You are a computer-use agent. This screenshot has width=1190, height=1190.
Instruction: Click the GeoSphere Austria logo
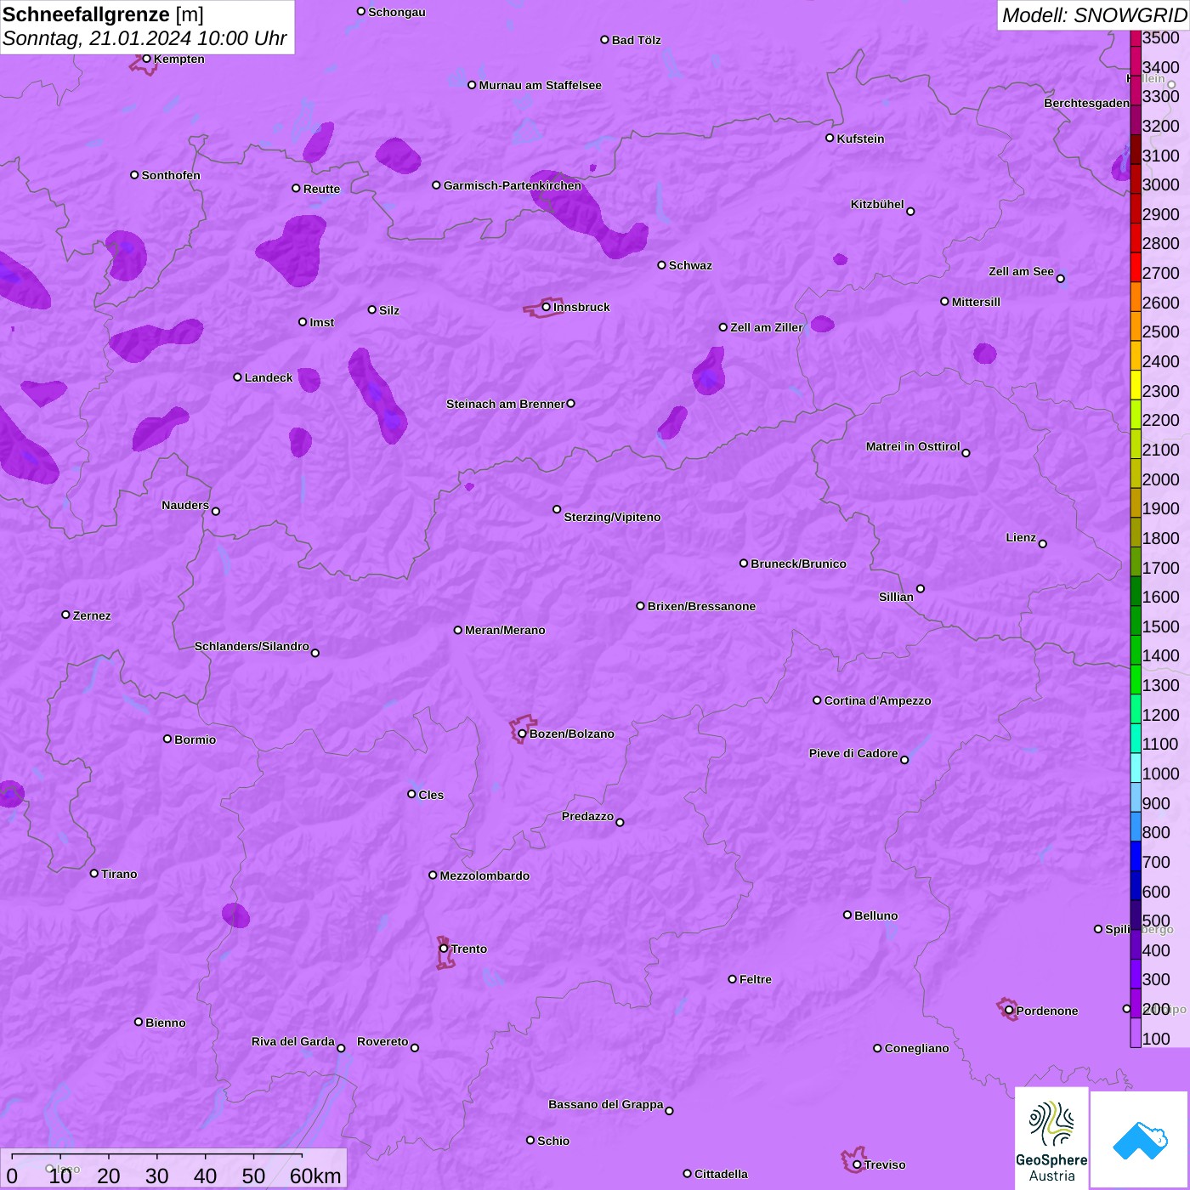click(1051, 1138)
